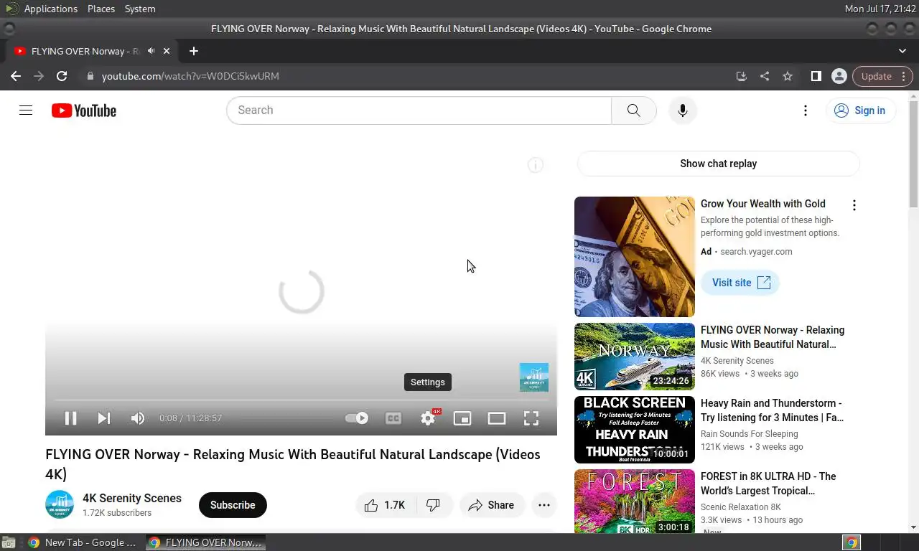The height and width of the screenshot is (551, 919).
Task: Click the Chrome tray icon in taskbar
Action: (x=852, y=542)
